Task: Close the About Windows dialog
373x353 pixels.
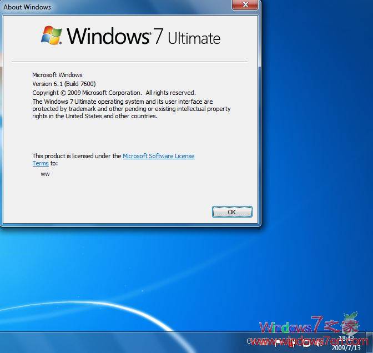Action: tap(245, 5)
